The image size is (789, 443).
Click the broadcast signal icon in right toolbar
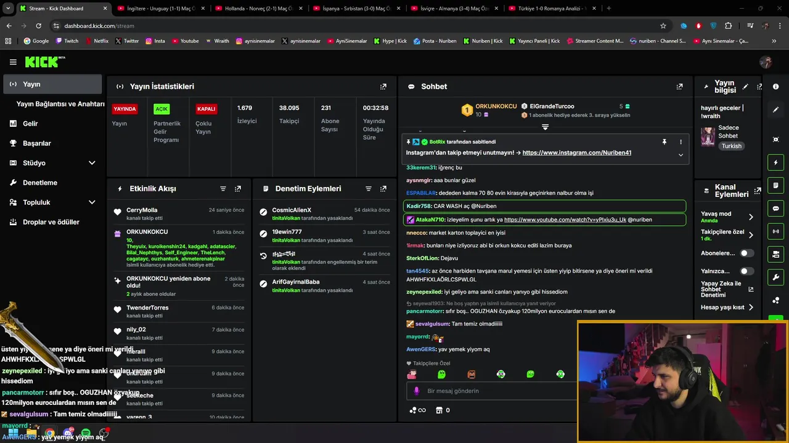point(776,231)
